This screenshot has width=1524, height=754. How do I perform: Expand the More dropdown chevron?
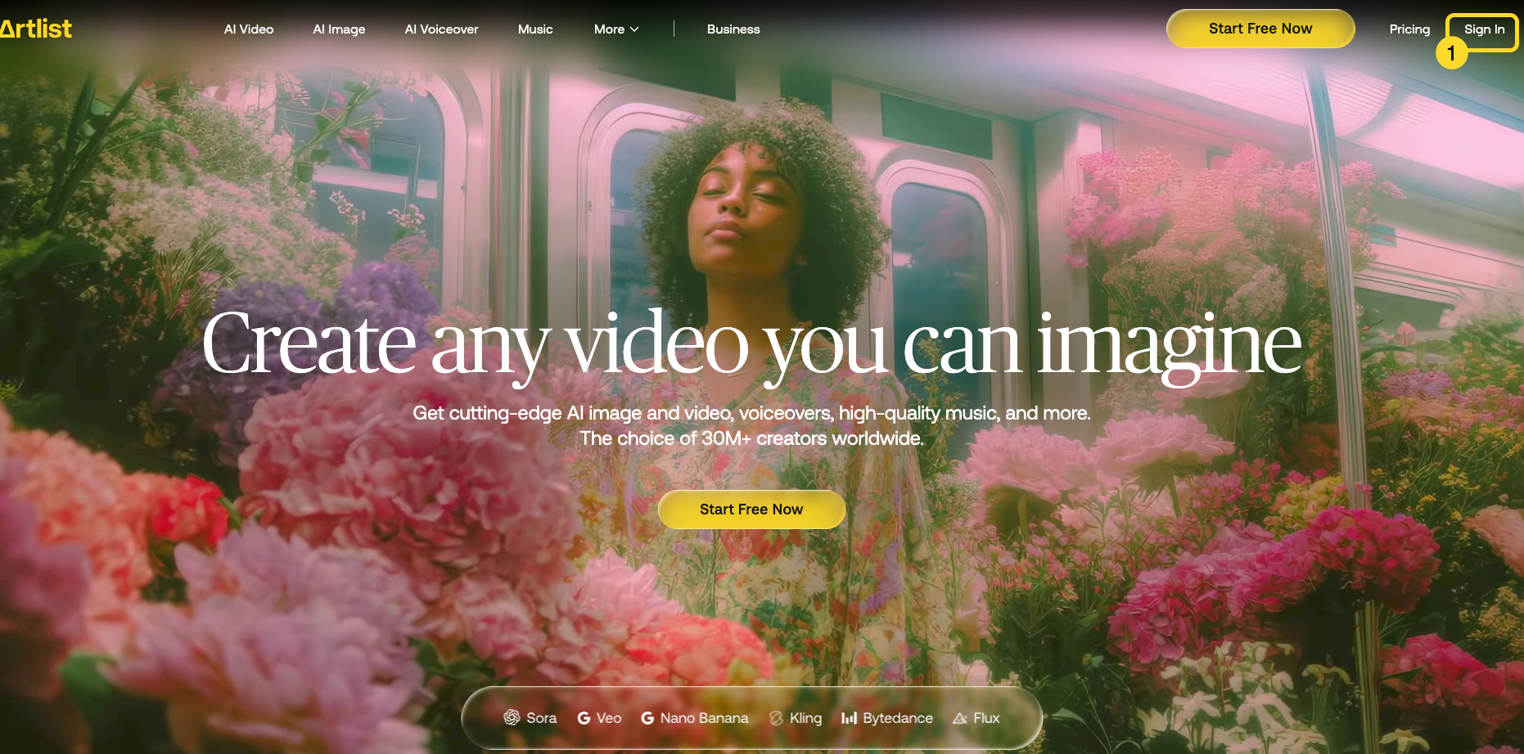click(x=634, y=29)
